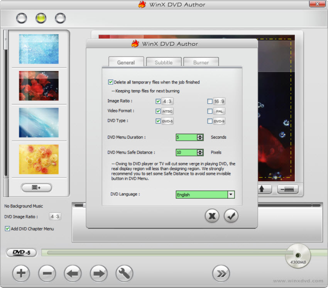Enable the 16:9 image ratio checkbox
Viewport: 328px width, 288px height.
click(210, 101)
